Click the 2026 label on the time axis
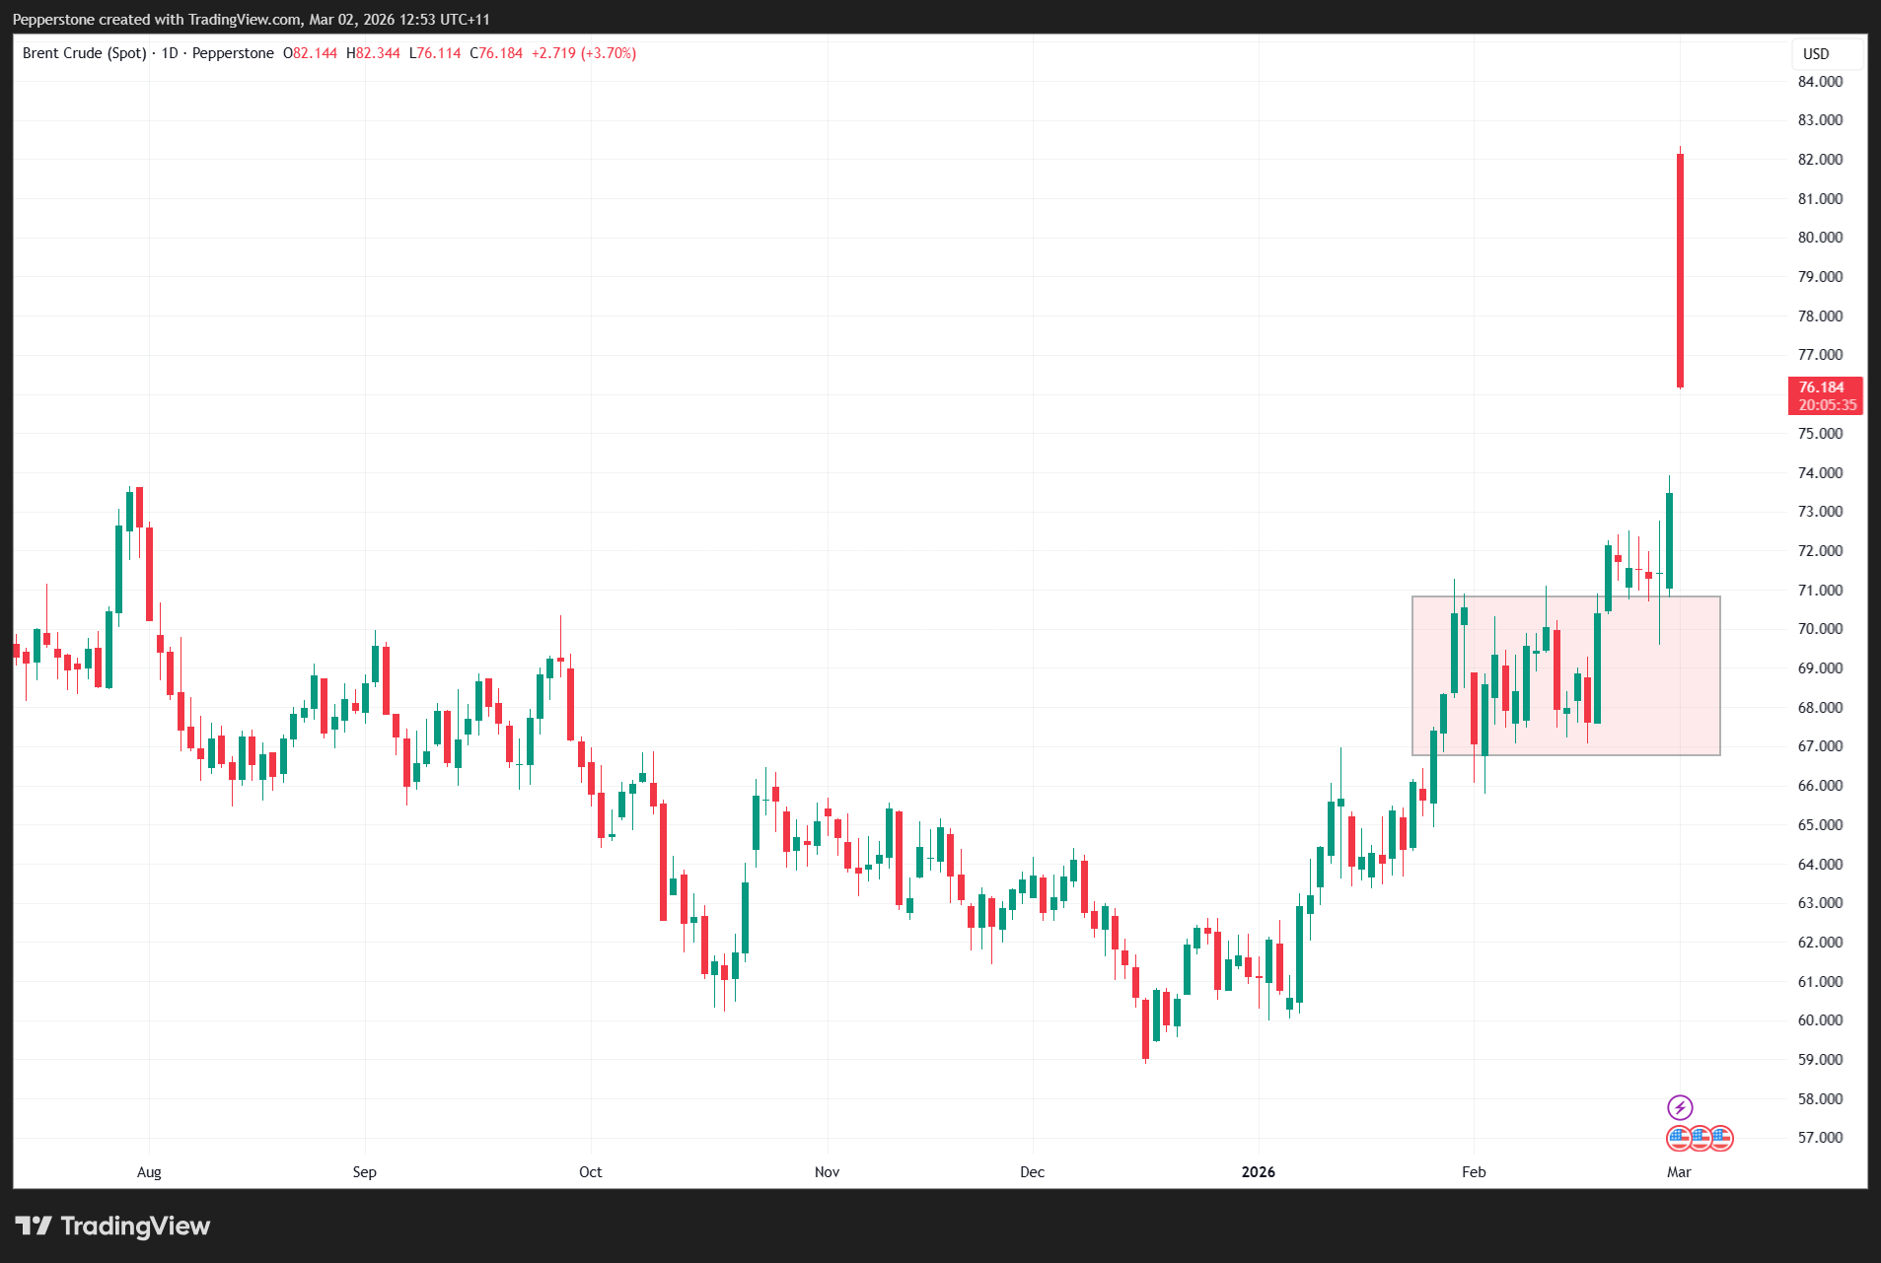This screenshot has height=1263, width=1881. (1258, 1171)
